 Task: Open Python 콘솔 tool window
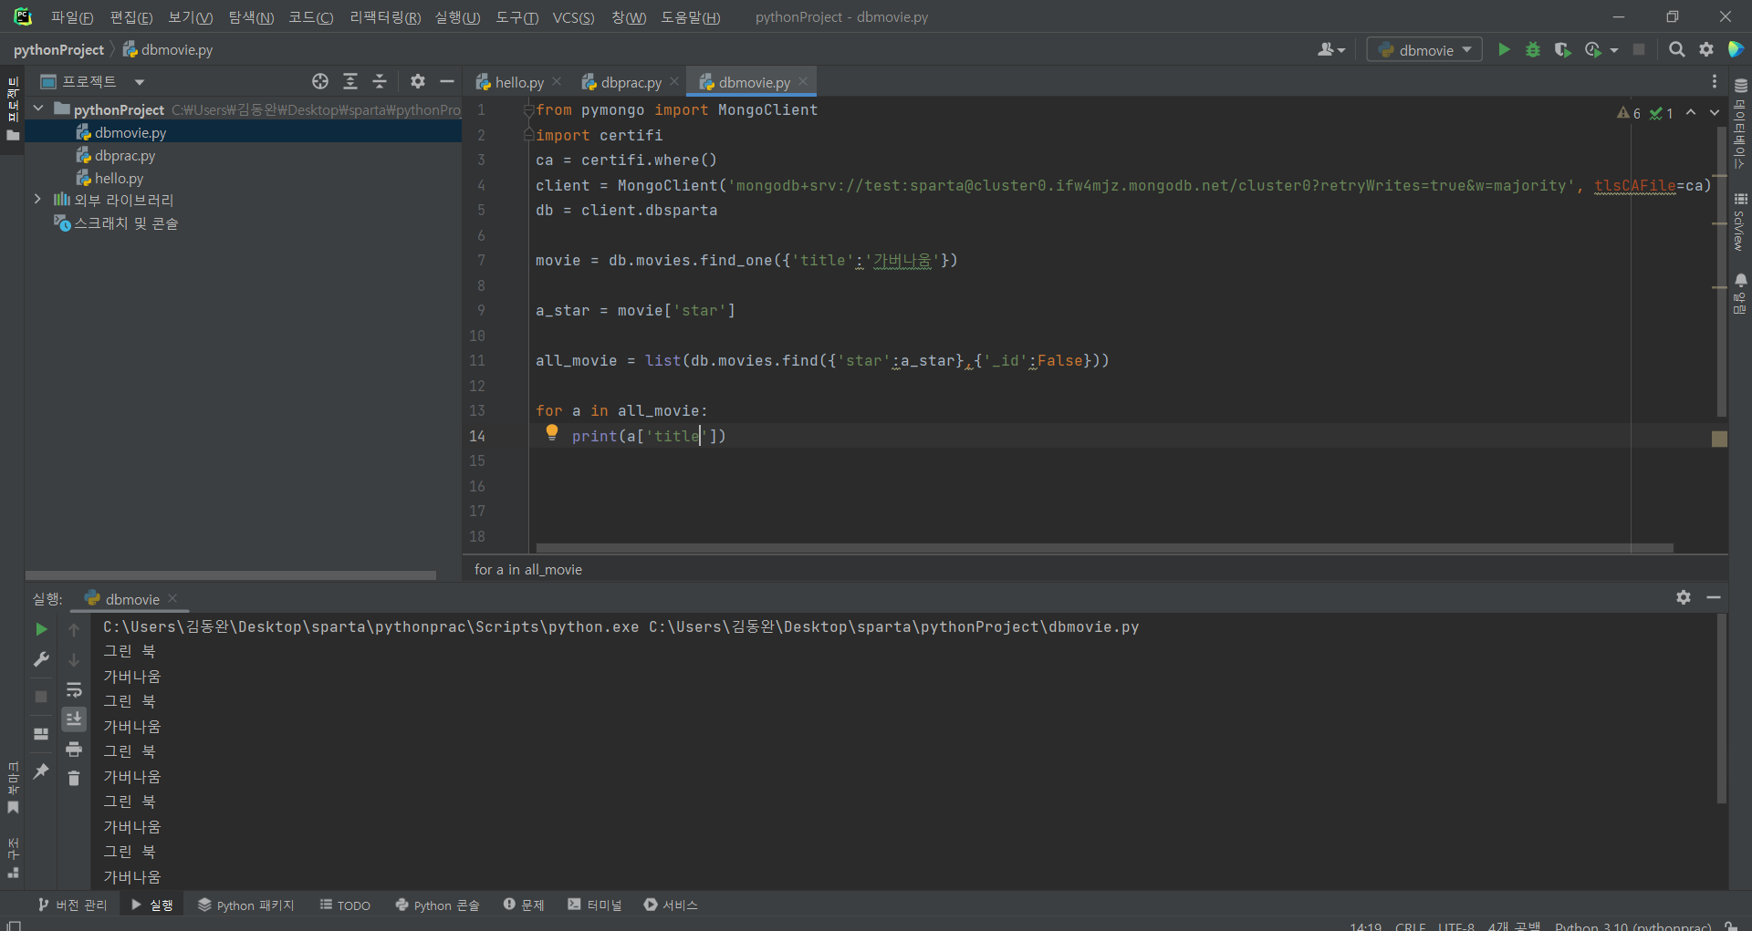pyautogui.click(x=437, y=905)
